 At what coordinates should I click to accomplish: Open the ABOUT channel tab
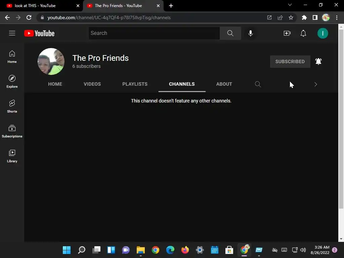[224, 84]
